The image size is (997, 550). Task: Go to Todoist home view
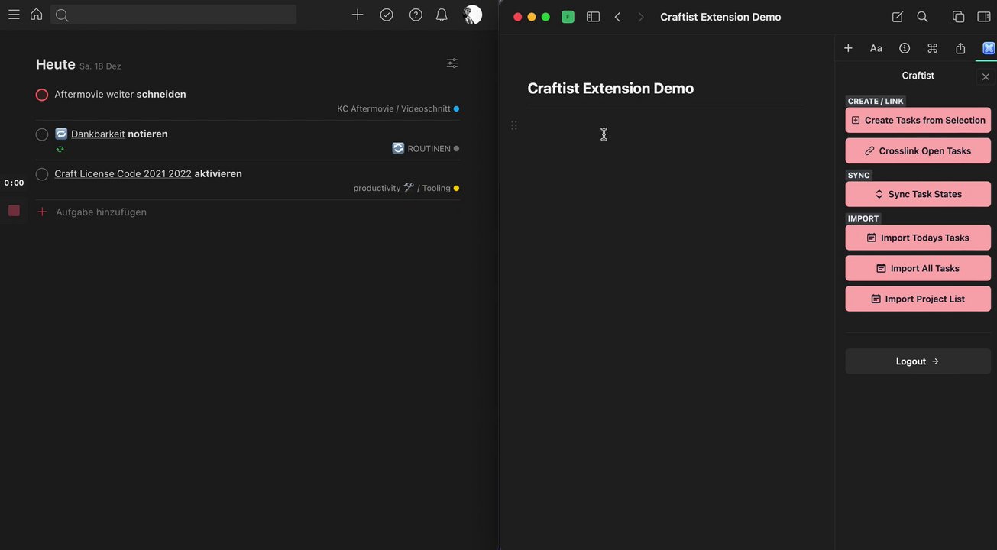(x=36, y=15)
